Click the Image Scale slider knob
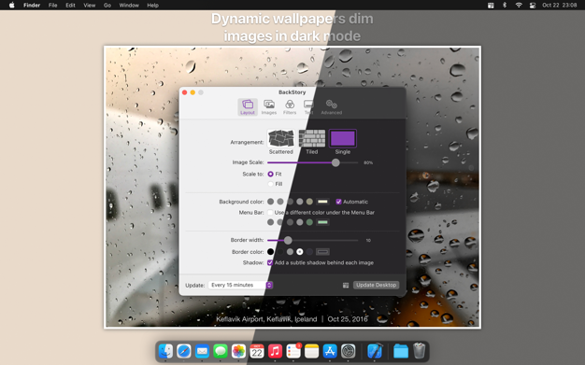The height and width of the screenshot is (365, 585). (x=335, y=162)
